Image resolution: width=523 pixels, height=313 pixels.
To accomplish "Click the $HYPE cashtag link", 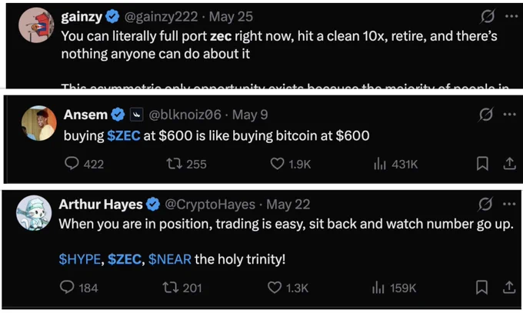I will tap(80, 259).
